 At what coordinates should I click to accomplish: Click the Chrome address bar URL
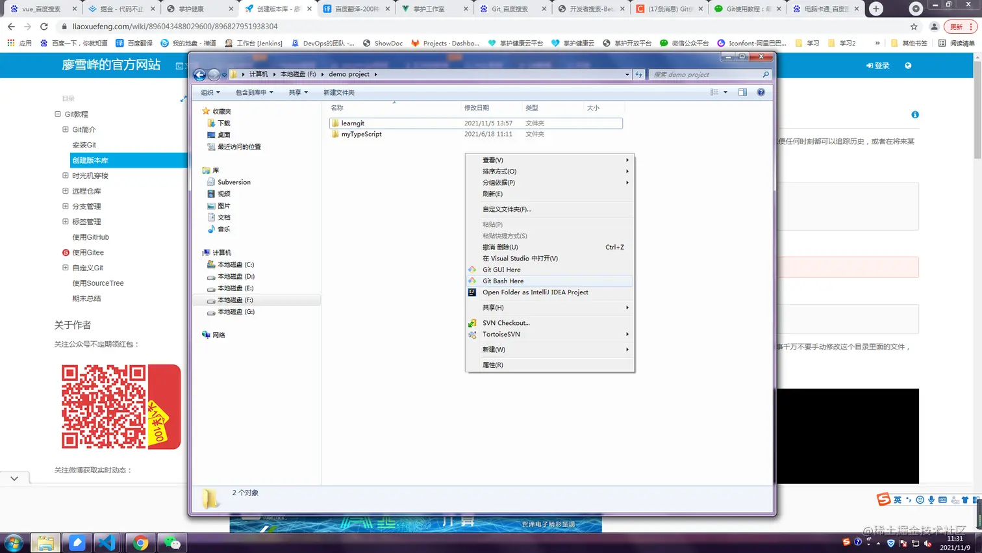click(x=175, y=27)
